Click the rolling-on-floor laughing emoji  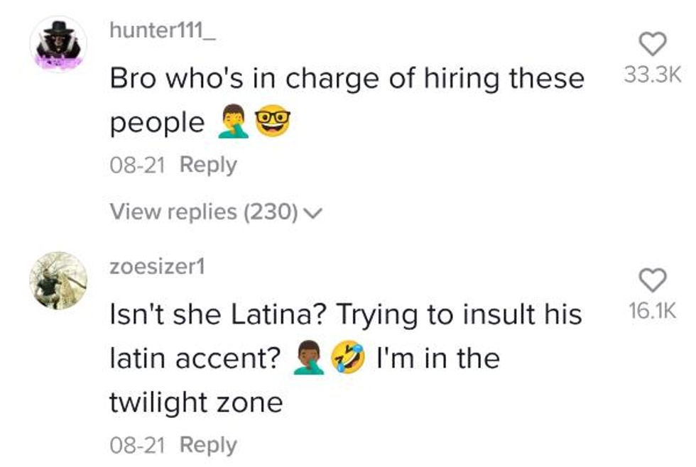[349, 358]
